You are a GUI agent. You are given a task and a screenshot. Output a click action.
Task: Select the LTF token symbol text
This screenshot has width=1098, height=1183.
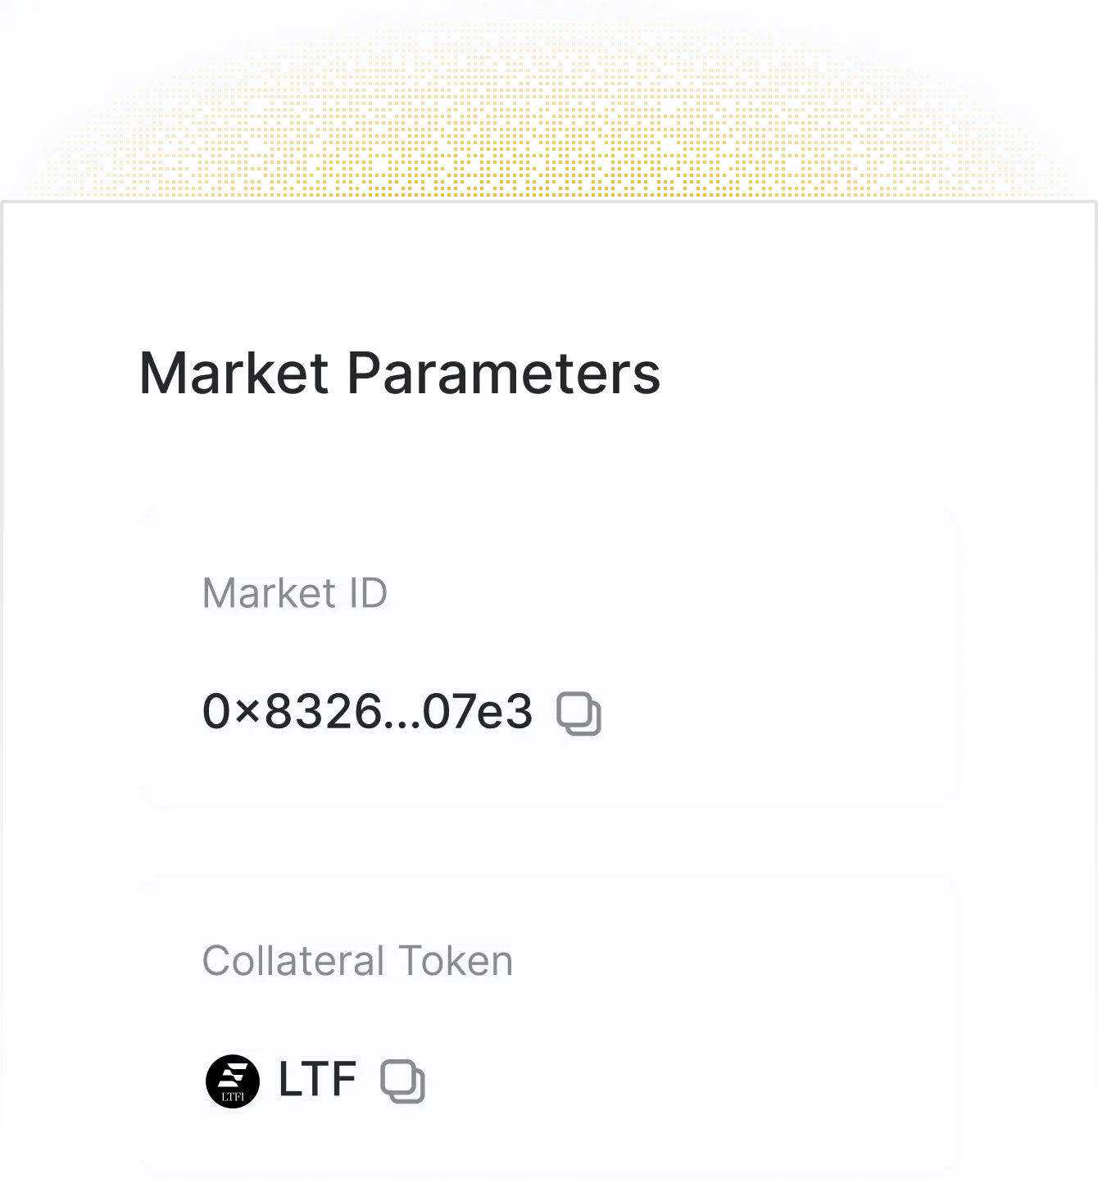tap(317, 1079)
